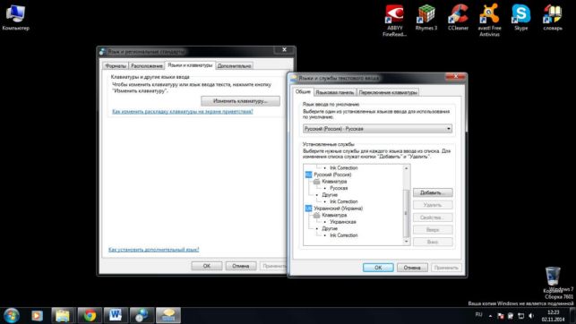Image resolution: width=576 pixels, height=324 pixels.
Task: Select Украинский (Украина) in services tree
Action: pyautogui.click(x=339, y=209)
